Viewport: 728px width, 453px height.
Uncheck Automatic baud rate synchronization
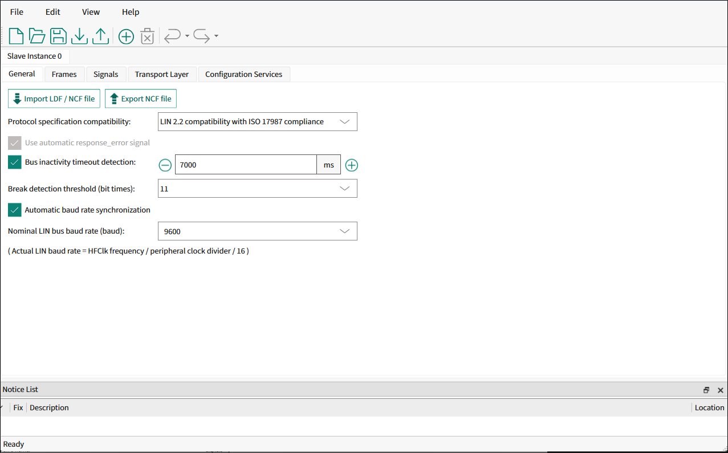(15, 210)
